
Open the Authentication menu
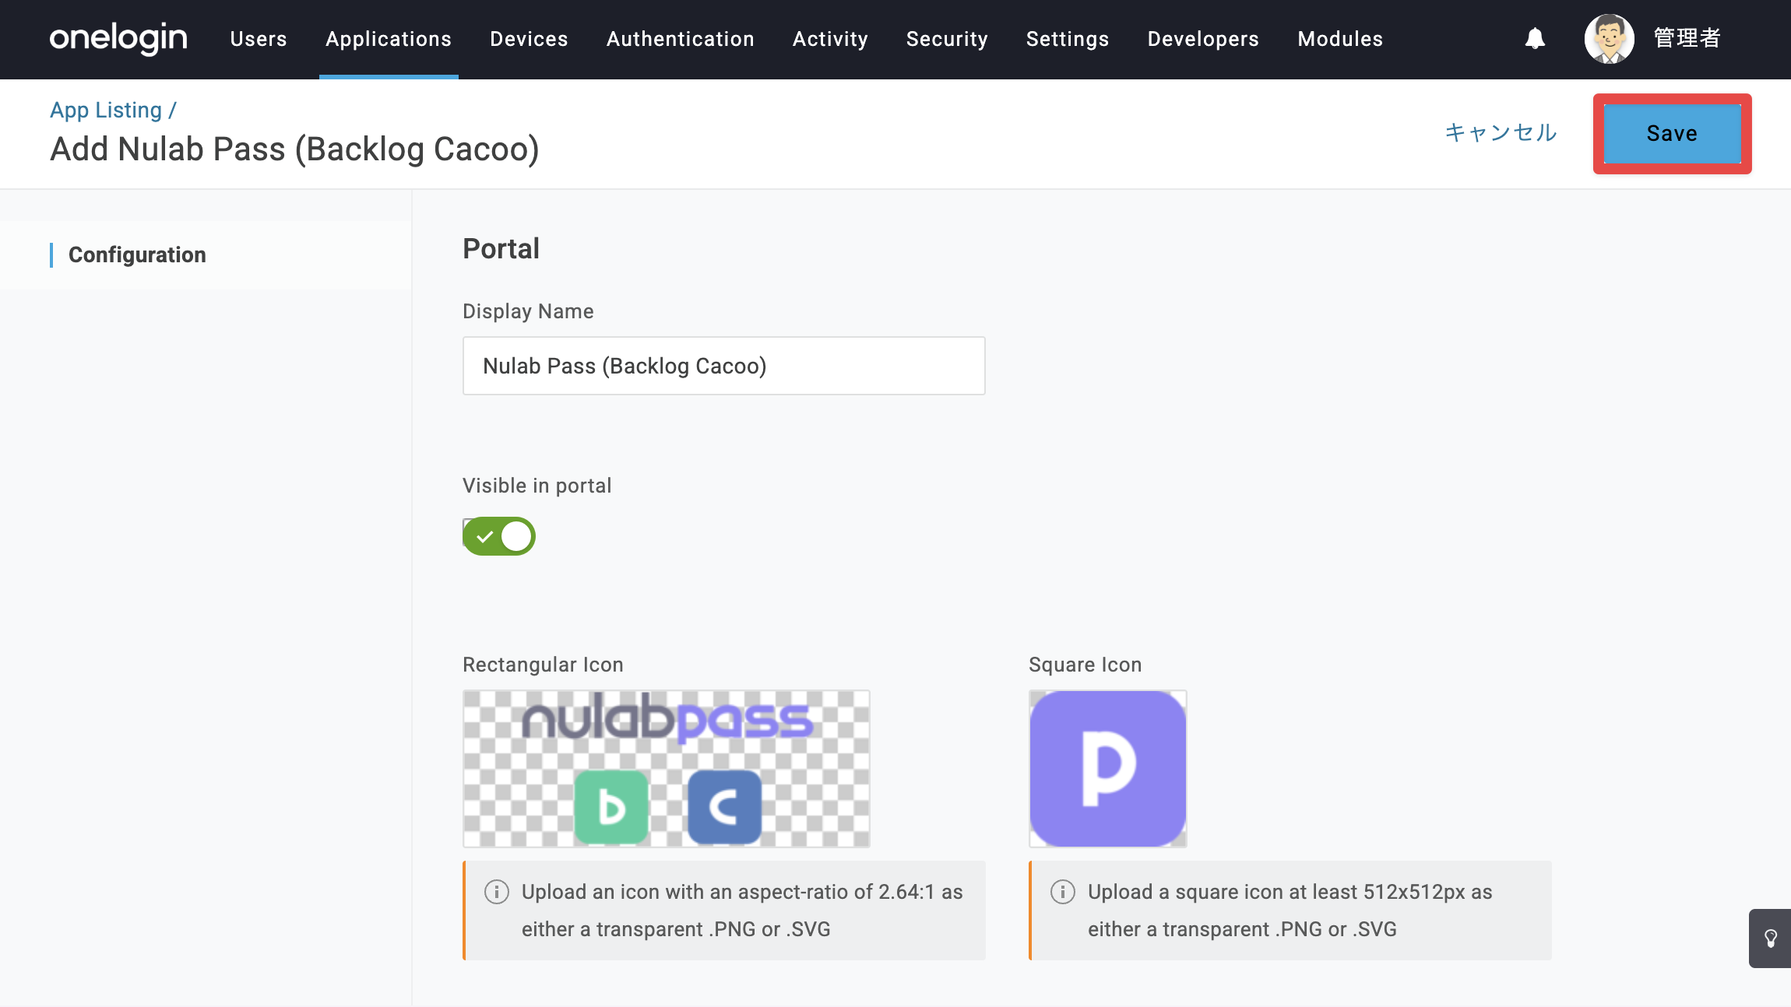pos(681,39)
